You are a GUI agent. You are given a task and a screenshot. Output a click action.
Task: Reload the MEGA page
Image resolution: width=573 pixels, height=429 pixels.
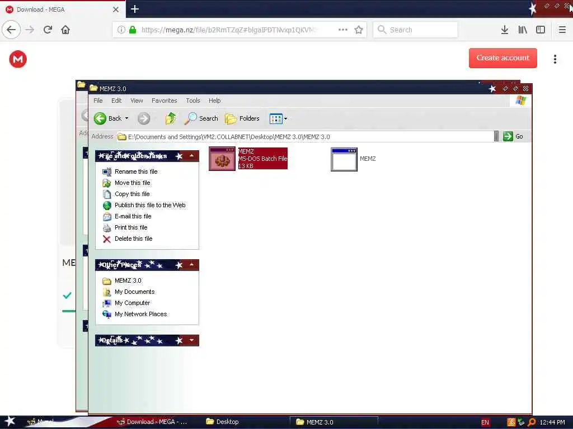coord(48,30)
